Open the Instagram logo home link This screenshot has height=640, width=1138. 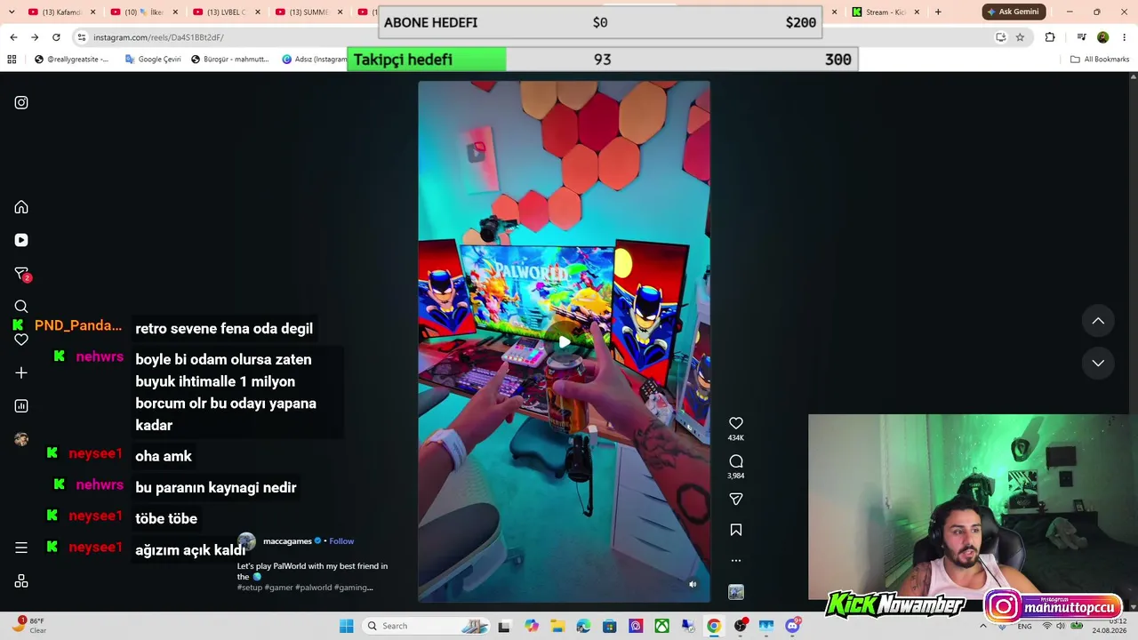point(21,102)
